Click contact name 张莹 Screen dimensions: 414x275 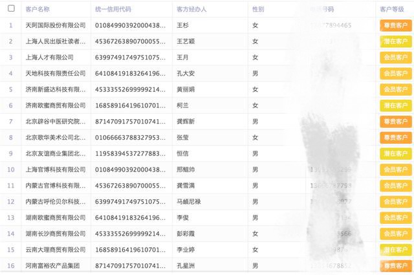pos(182,138)
